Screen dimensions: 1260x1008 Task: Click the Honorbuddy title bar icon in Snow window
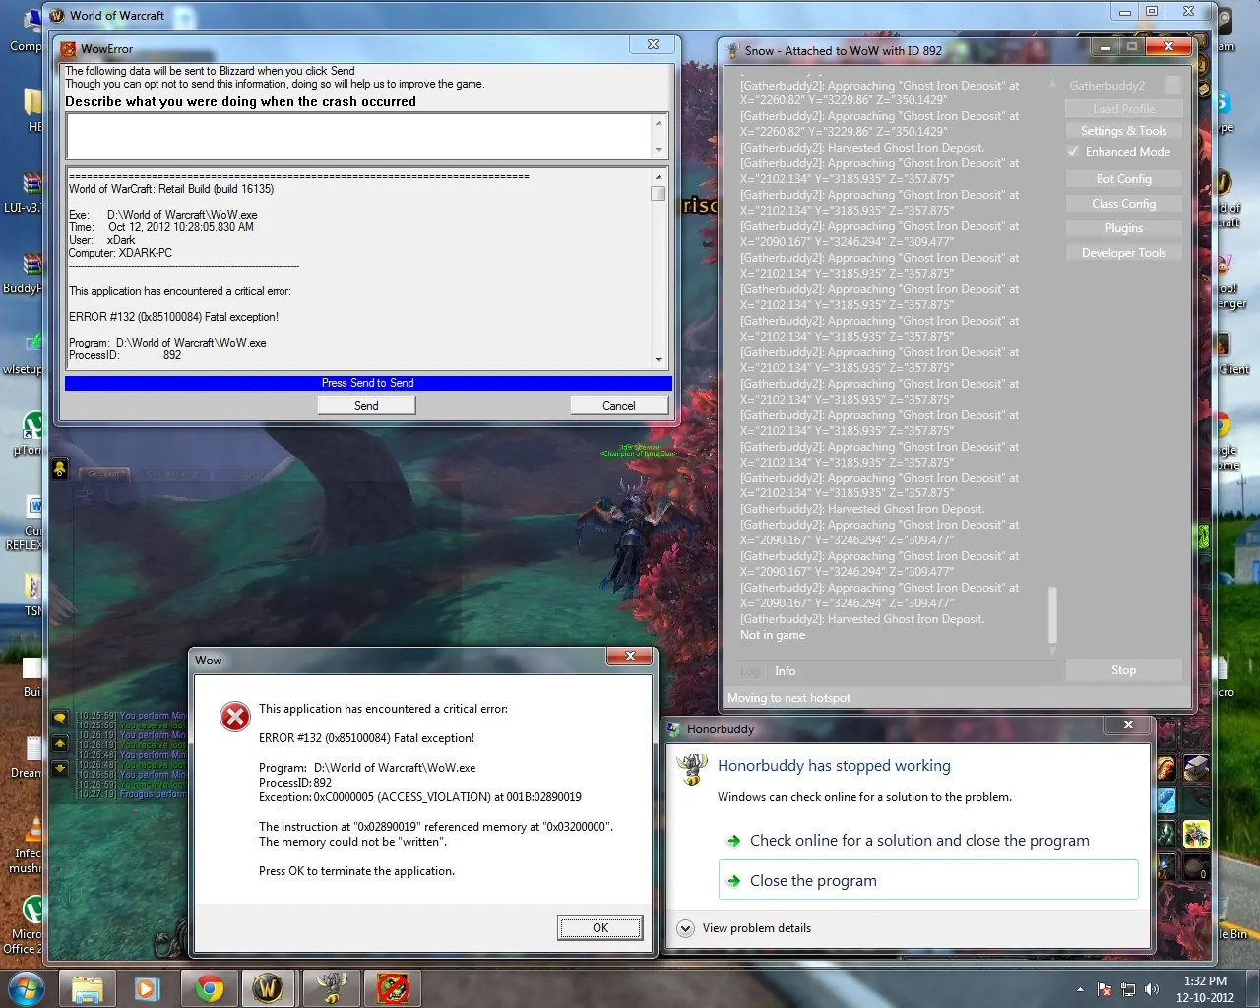point(732,51)
